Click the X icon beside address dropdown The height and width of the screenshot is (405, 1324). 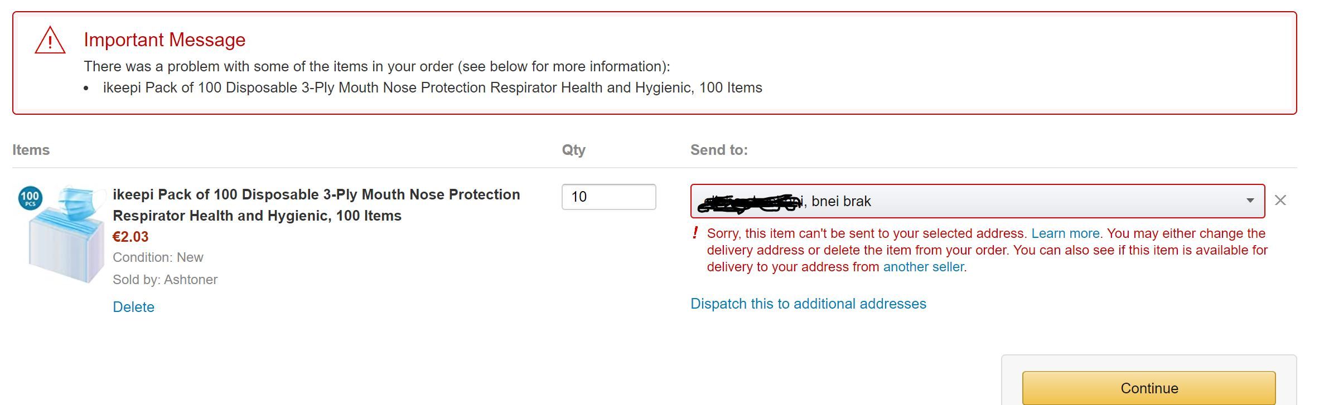tap(1280, 201)
